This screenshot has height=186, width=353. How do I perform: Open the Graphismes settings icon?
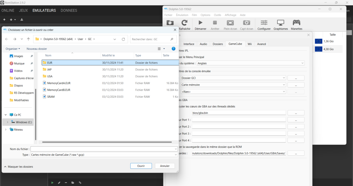click(281, 23)
